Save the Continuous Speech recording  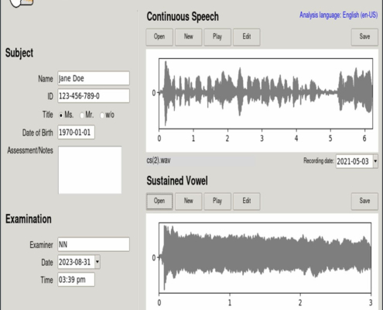click(364, 37)
